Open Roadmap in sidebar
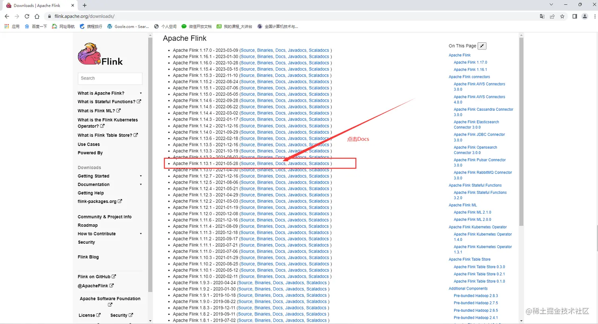 87,225
